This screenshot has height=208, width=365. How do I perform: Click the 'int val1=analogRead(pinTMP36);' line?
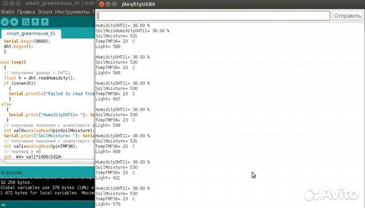(x=40, y=146)
